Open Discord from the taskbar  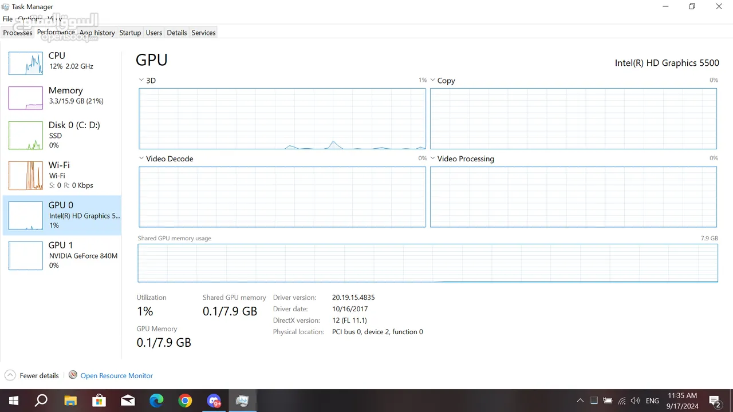pyautogui.click(x=214, y=401)
